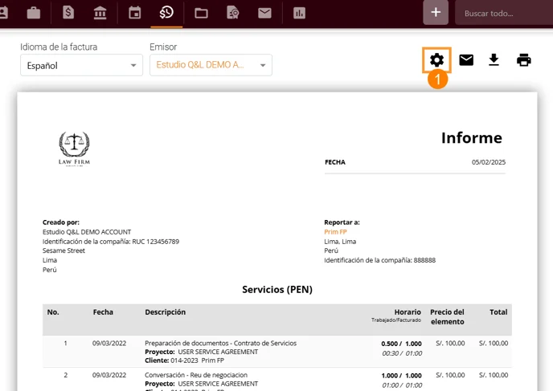Image resolution: width=553 pixels, height=391 pixels.
Task: Click the Fecha column header
Action: (x=103, y=312)
